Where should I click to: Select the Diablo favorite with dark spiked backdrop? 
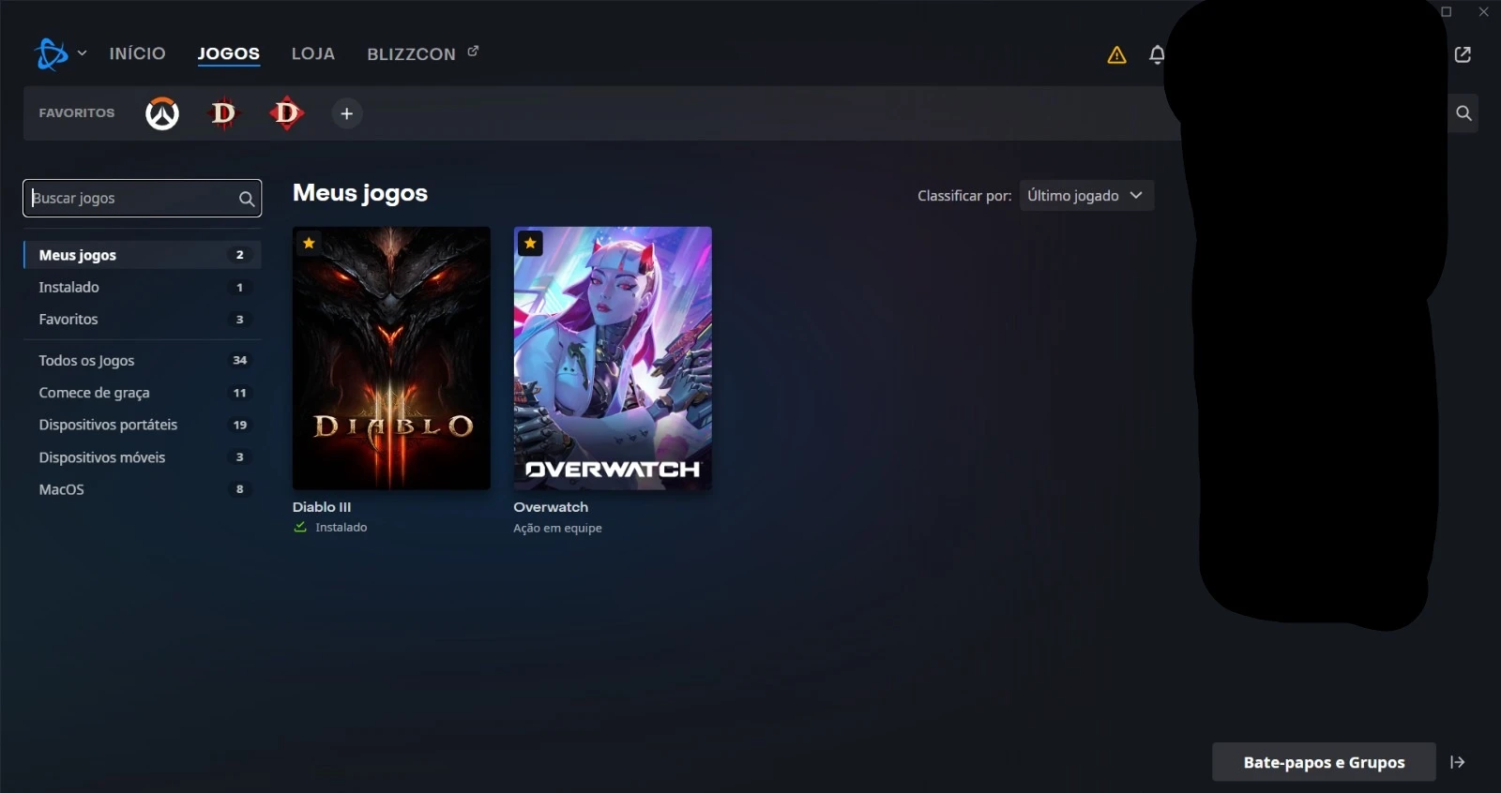coord(223,113)
